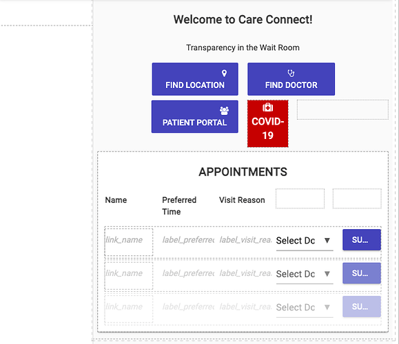The height and width of the screenshot is (344, 399).
Task: Click the second row submit button
Action: pos(362,273)
